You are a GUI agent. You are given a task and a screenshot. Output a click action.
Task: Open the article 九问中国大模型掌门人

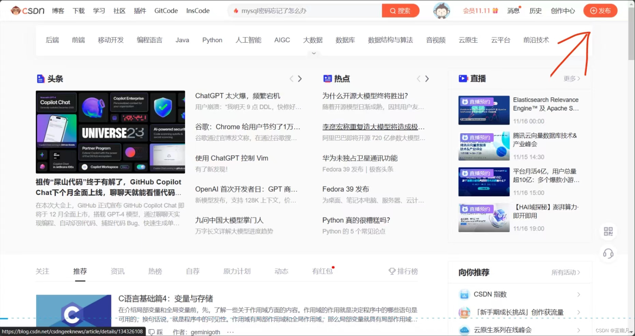click(x=229, y=220)
